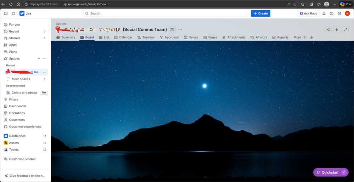
Task: Reload the page in browser
Action: click(x=11, y=4)
